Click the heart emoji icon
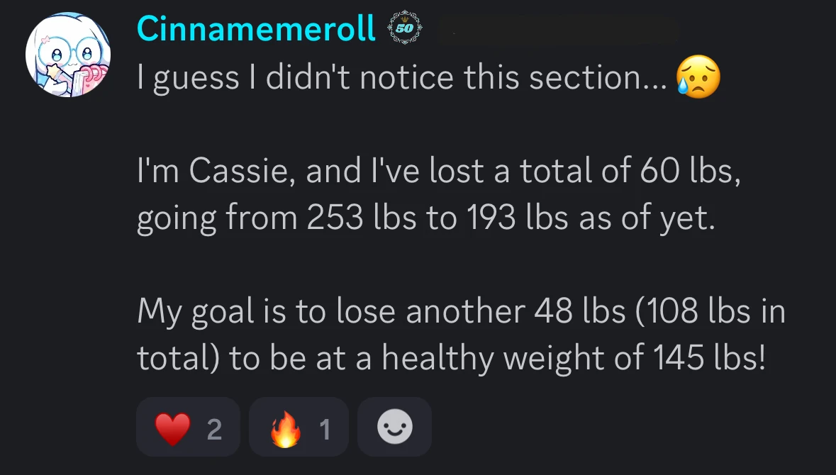 [x=172, y=428]
